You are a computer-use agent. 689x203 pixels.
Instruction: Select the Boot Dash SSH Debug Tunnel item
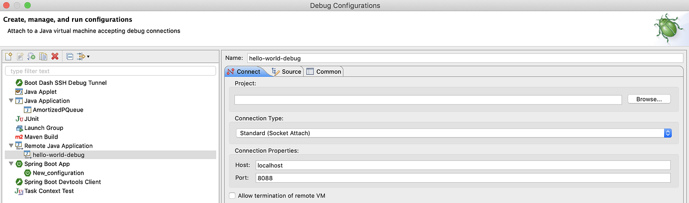65,83
